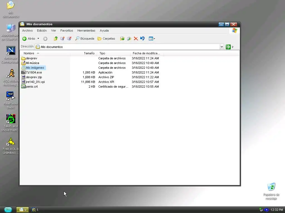Open the Edición menu
The image size is (285, 213).
(x=42, y=31)
